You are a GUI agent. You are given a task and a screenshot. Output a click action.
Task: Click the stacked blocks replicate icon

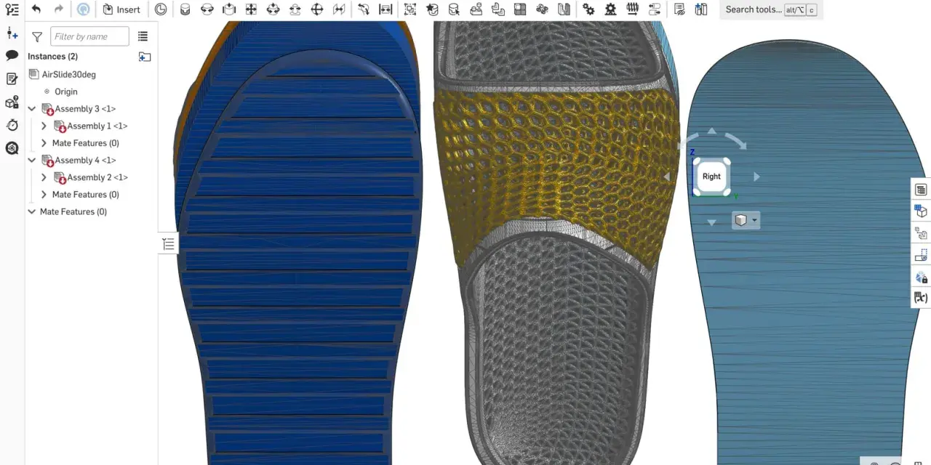point(476,9)
